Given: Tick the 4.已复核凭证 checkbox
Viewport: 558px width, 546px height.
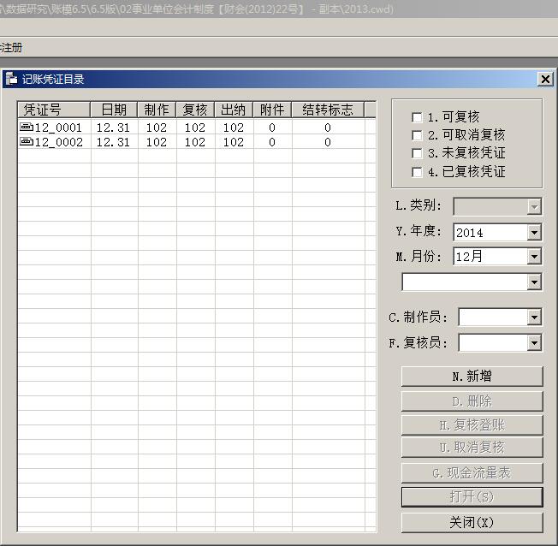Looking at the screenshot, I should point(417,172).
